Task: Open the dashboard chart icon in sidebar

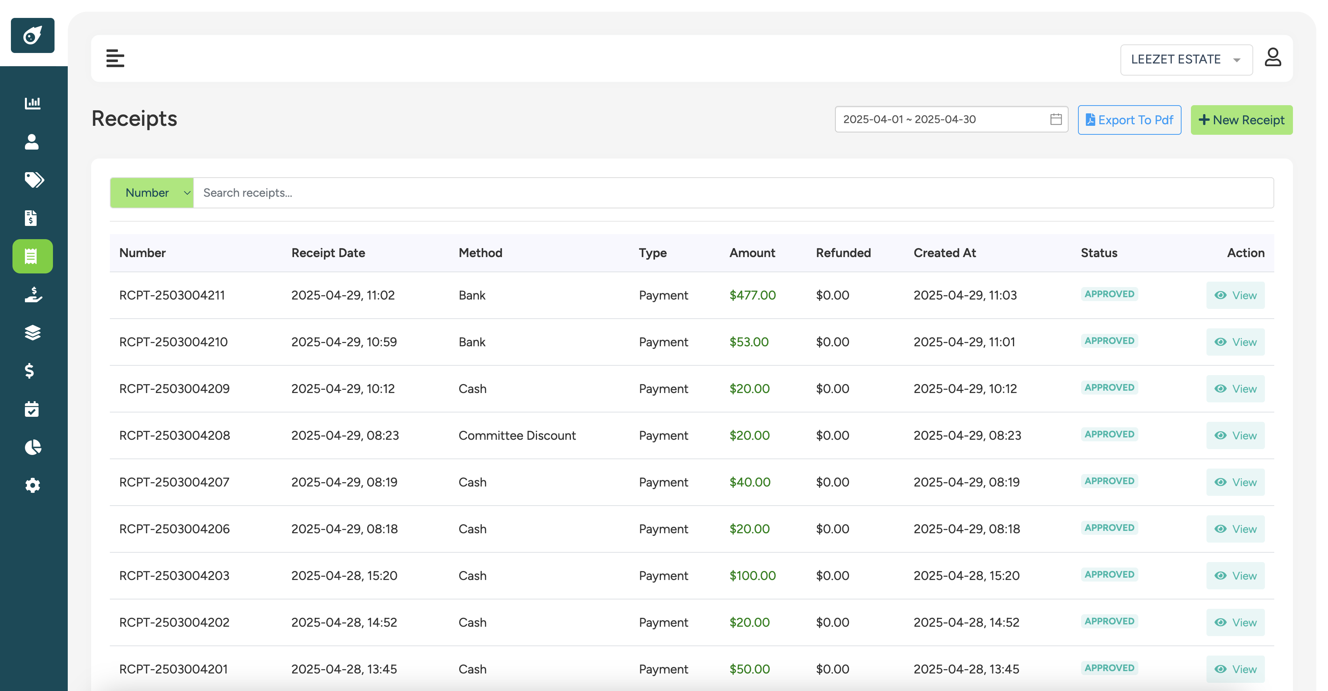Action: (x=32, y=103)
